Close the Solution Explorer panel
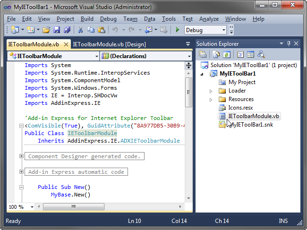The width and height of the screenshot is (307, 230). tap(296, 43)
